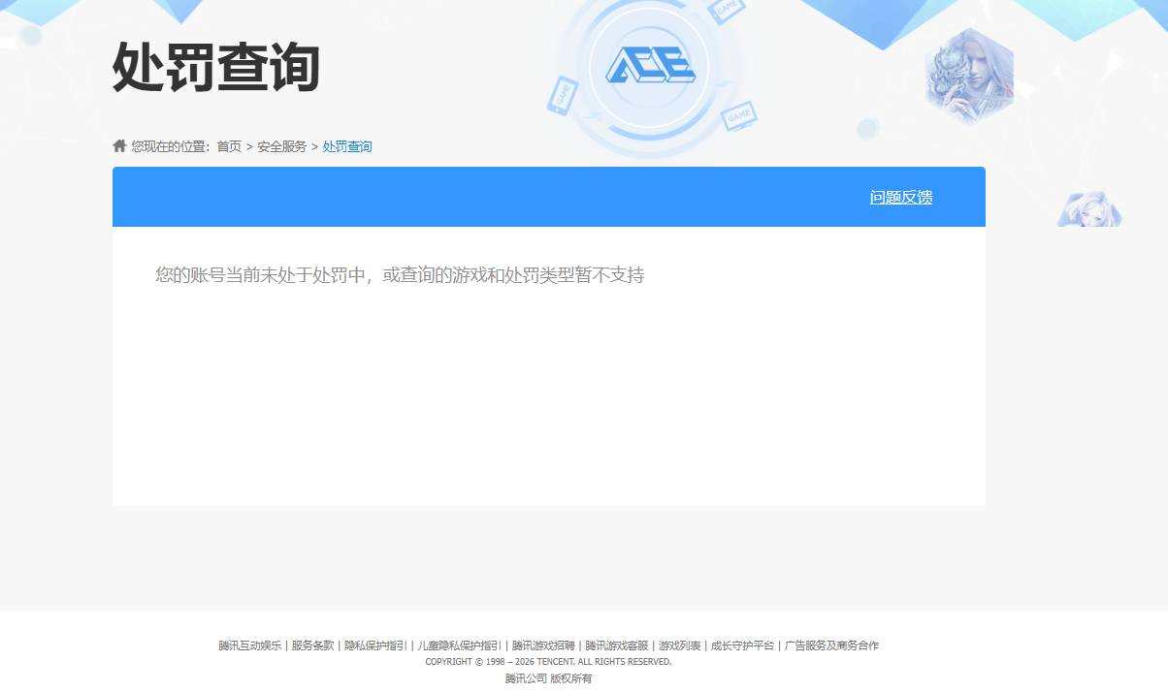
Task: Click the 处罚查询 breadcrumb item
Action: [347, 146]
